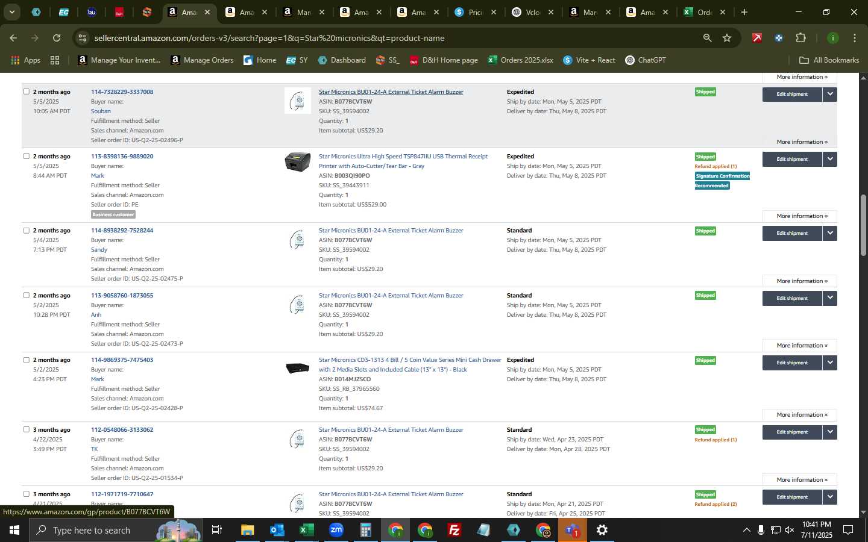
Task: Click the browser address bar URL
Action: pyautogui.click(x=269, y=38)
